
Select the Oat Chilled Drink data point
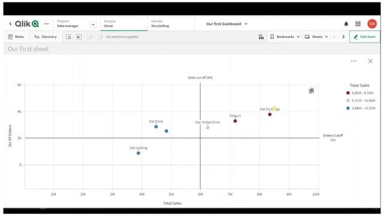point(208,128)
